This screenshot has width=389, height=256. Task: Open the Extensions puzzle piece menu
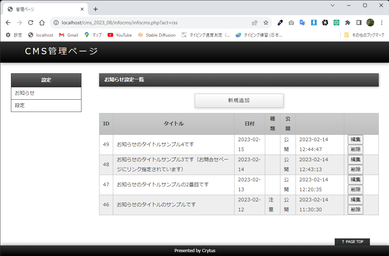[348, 23]
